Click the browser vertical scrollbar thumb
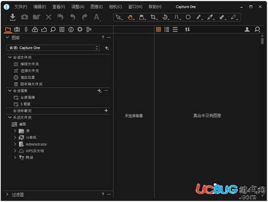The width and height of the screenshot is (268, 202). 262,41
